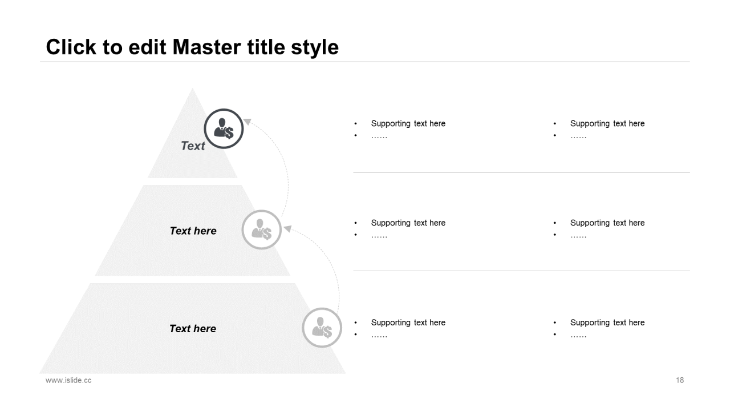Click "Text here" in the bottom pyramid tier
This screenshot has width=730, height=411.
(x=193, y=328)
